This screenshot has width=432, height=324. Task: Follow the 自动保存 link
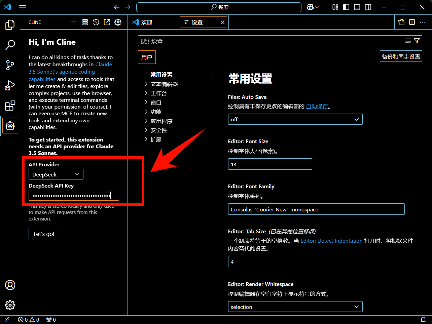[x=317, y=106]
